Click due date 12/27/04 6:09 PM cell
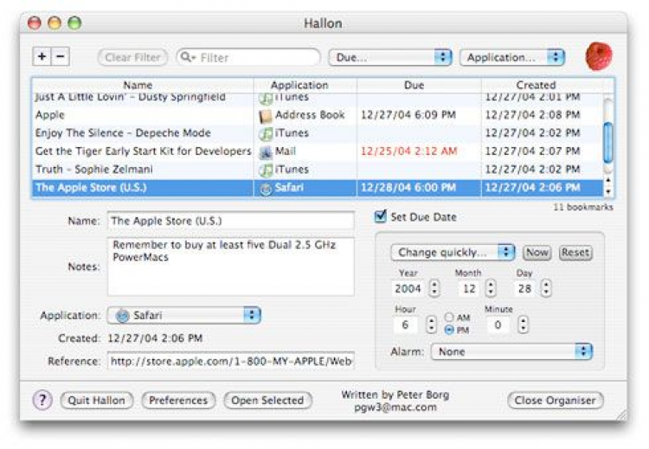Viewport: 649px width, 449px height. 408,115
